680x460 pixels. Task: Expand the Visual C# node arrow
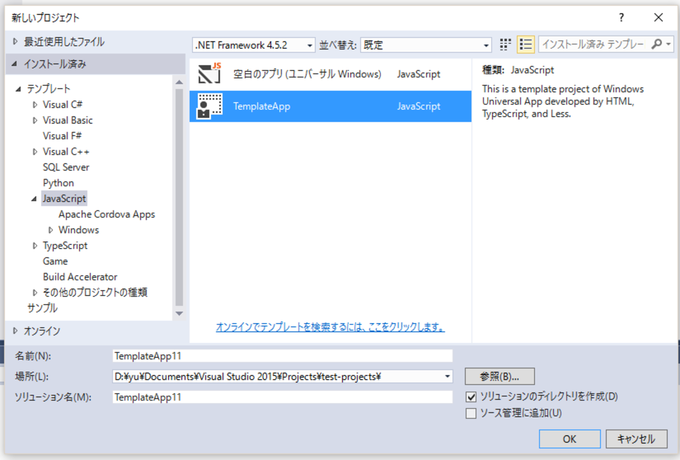pos(35,105)
